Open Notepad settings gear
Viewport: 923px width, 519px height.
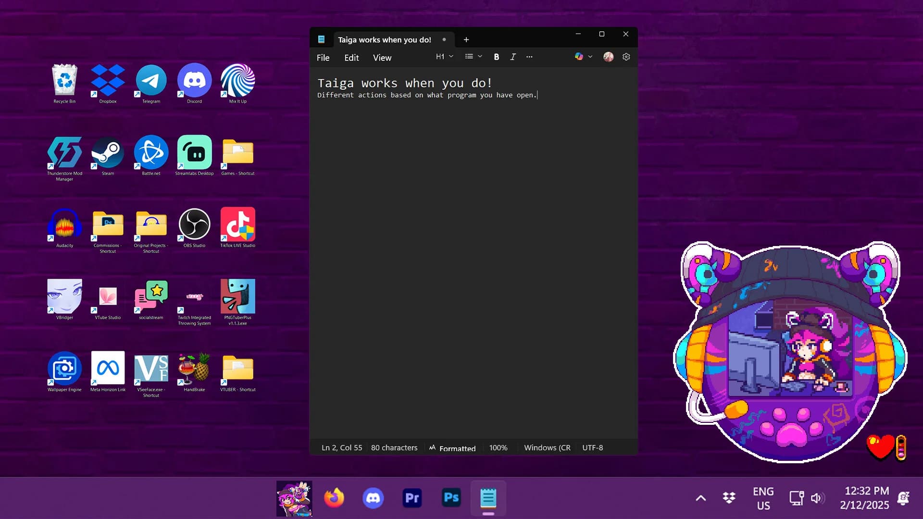tap(626, 57)
